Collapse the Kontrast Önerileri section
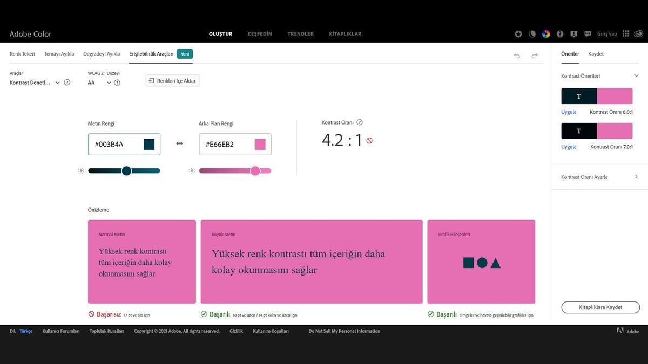648x364 pixels. tap(636, 76)
